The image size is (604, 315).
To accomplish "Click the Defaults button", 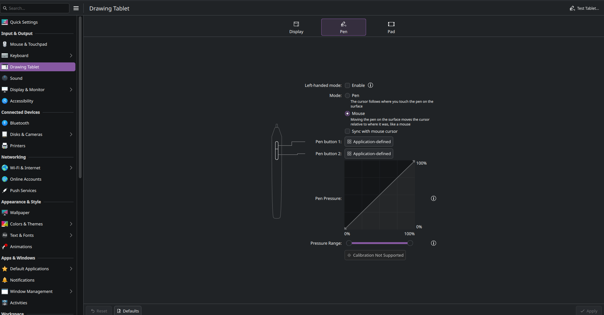I will [x=128, y=311].
